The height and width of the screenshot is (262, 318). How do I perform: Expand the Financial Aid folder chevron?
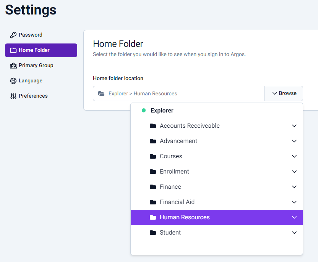click(294, 202)
